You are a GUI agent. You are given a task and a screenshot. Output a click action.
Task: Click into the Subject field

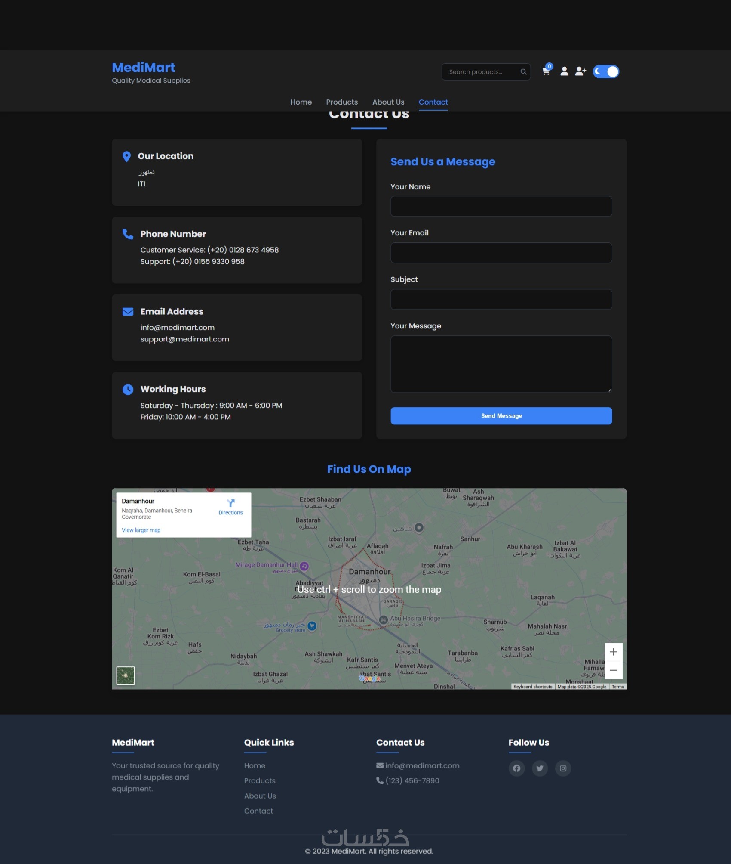(x=501, y=299)
